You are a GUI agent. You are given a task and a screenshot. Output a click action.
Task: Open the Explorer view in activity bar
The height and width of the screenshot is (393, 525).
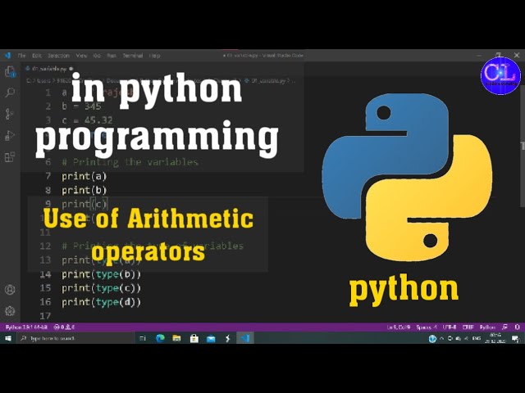click(x=10, y=71)
